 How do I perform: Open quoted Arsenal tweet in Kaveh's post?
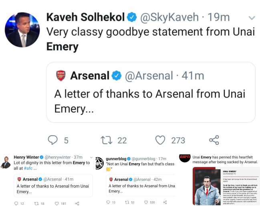coord(151,92)
